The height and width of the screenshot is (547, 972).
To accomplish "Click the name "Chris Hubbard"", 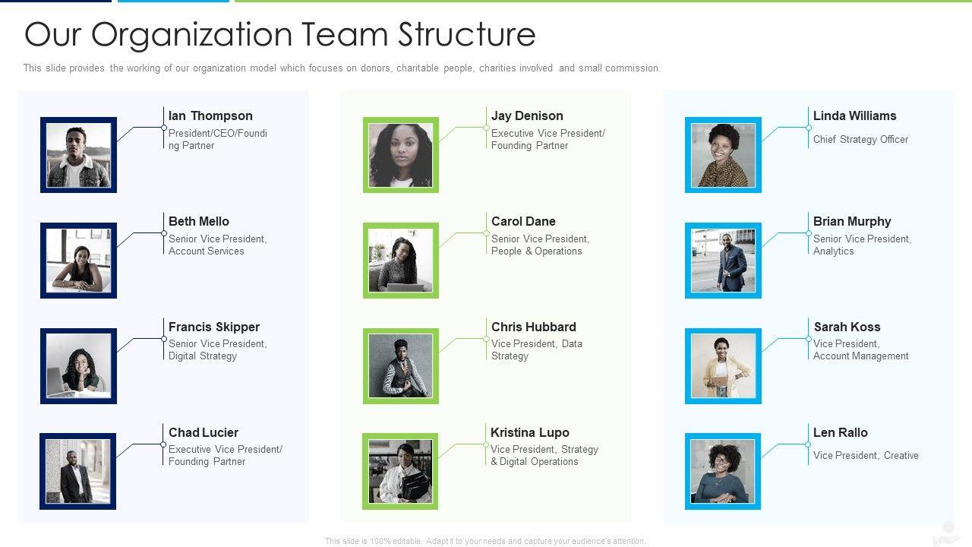I will coord(534,327).
